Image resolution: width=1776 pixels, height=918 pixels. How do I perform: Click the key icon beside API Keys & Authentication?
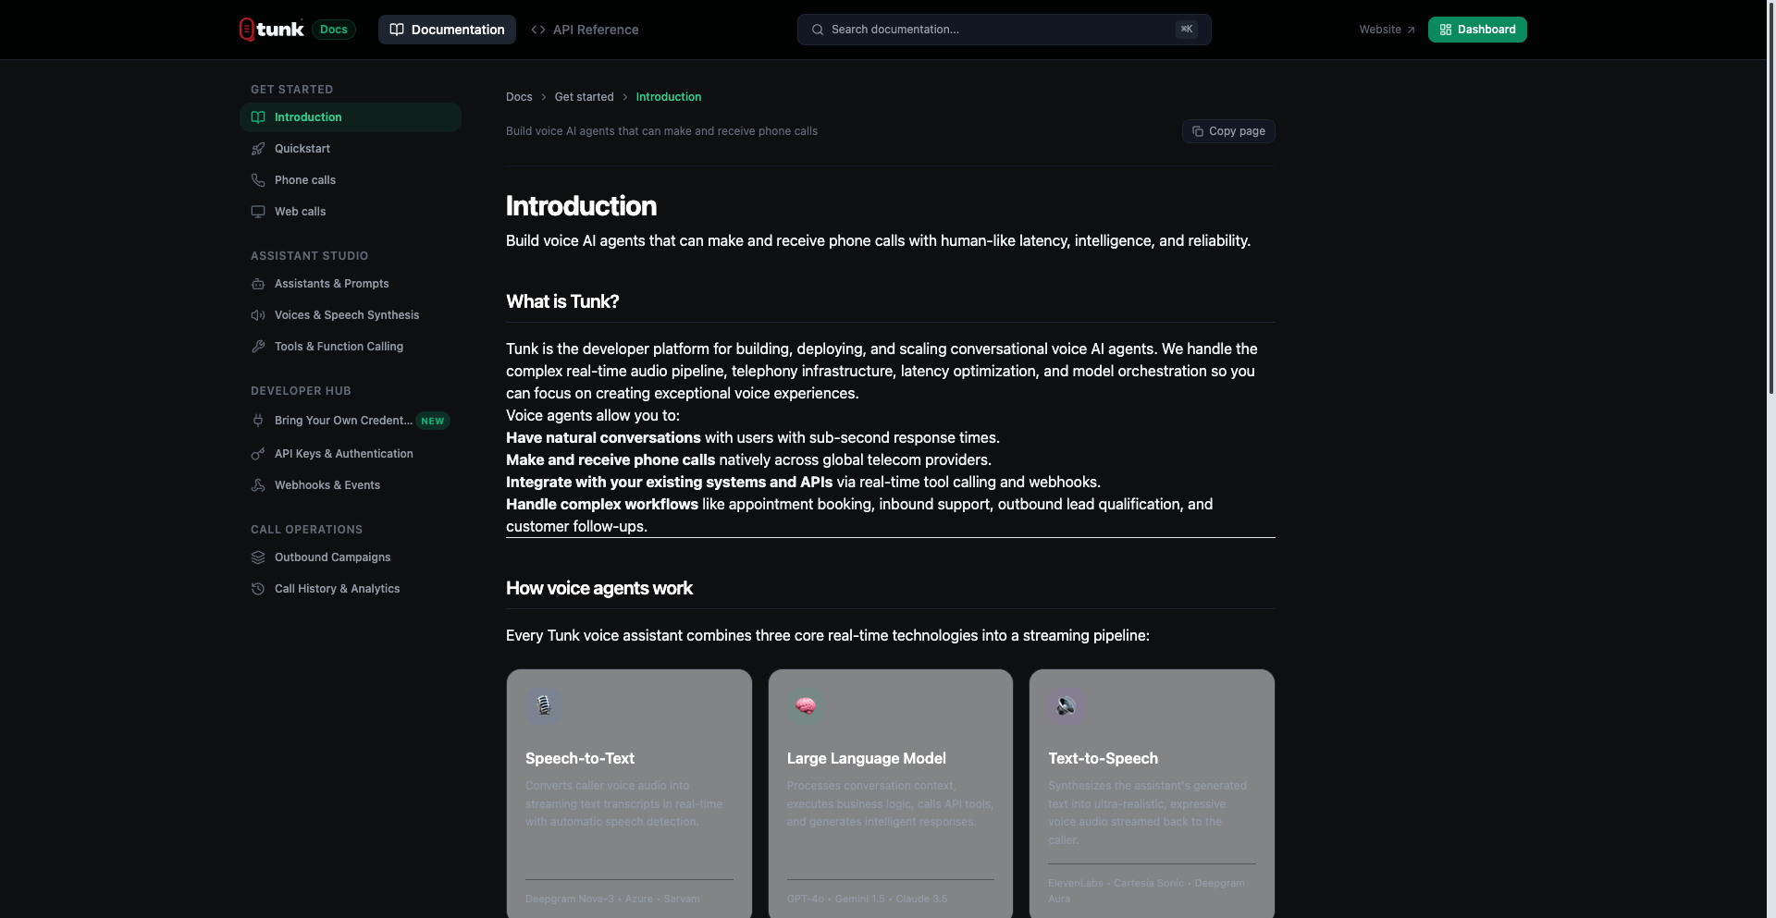tap(258, 454)
